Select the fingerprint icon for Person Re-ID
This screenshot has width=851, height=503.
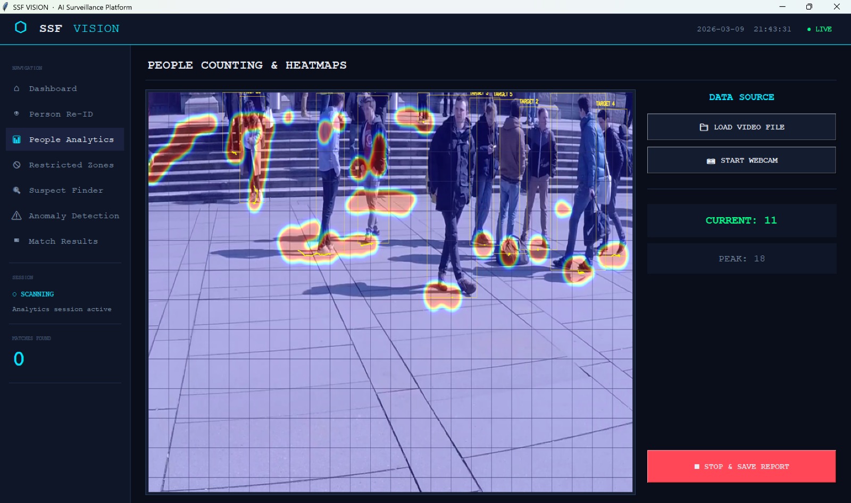pos(16,113)
